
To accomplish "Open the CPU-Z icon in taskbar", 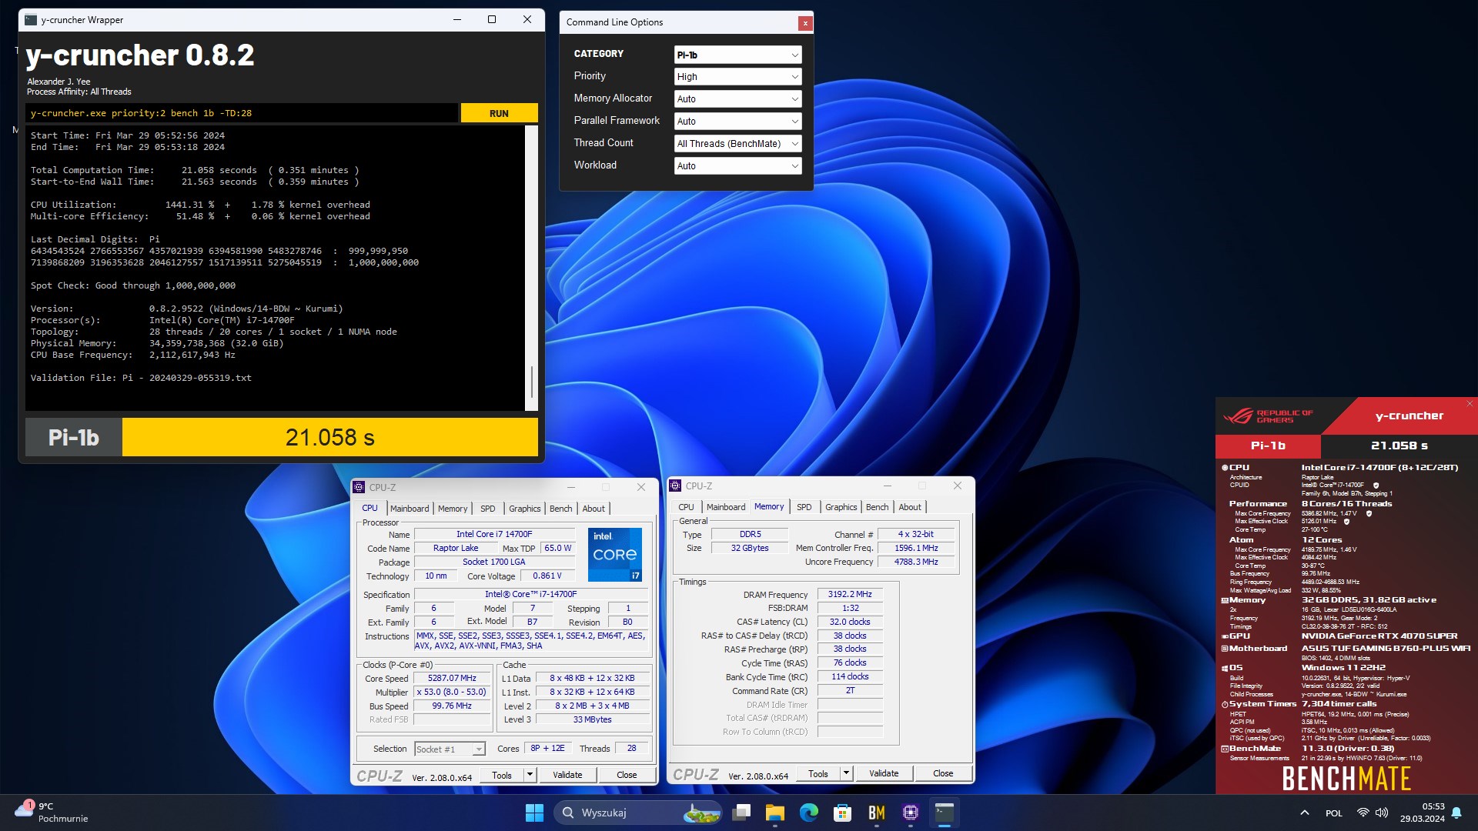I will click(x=911, y=813).
